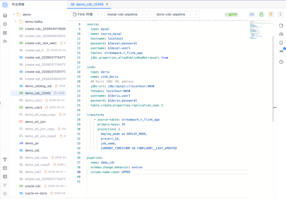The width and height of the screenshot is (286, 199).
Task: Click the code minimap preview
Action: click(261, 29)
